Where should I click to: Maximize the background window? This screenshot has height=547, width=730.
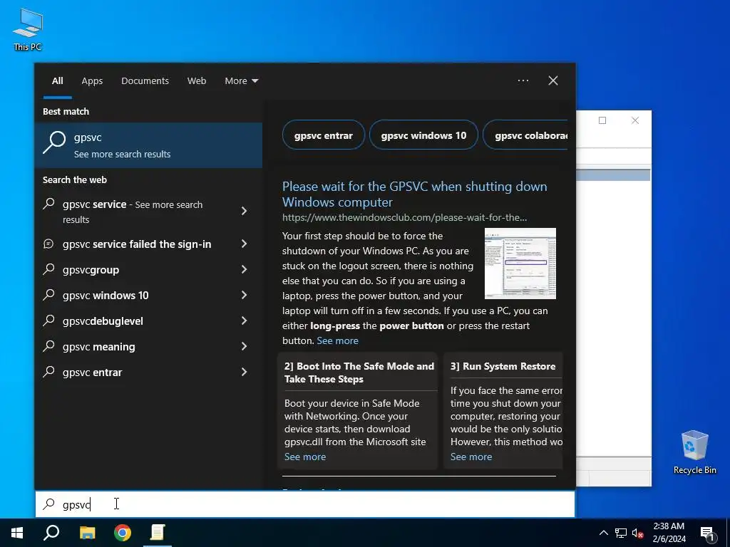pos(602,120)
